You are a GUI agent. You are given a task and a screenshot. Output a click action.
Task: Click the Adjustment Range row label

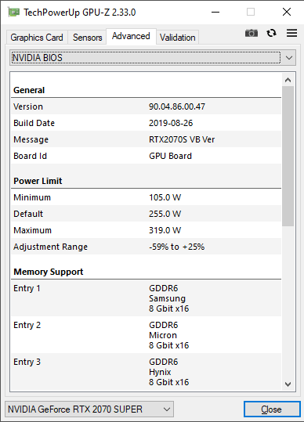[50, 247]
